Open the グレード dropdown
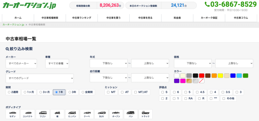259x121 pixels. tap(39, 78)
